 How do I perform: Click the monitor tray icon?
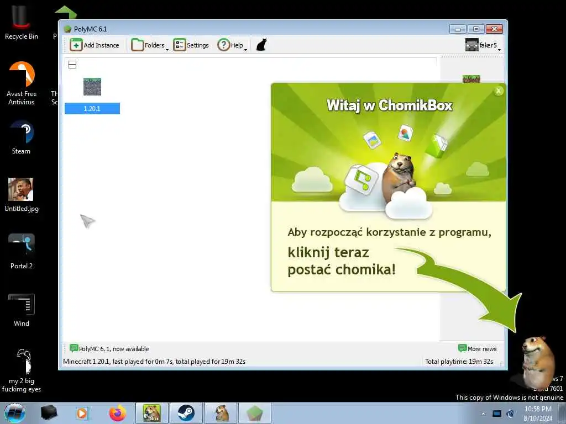(497, 414)
